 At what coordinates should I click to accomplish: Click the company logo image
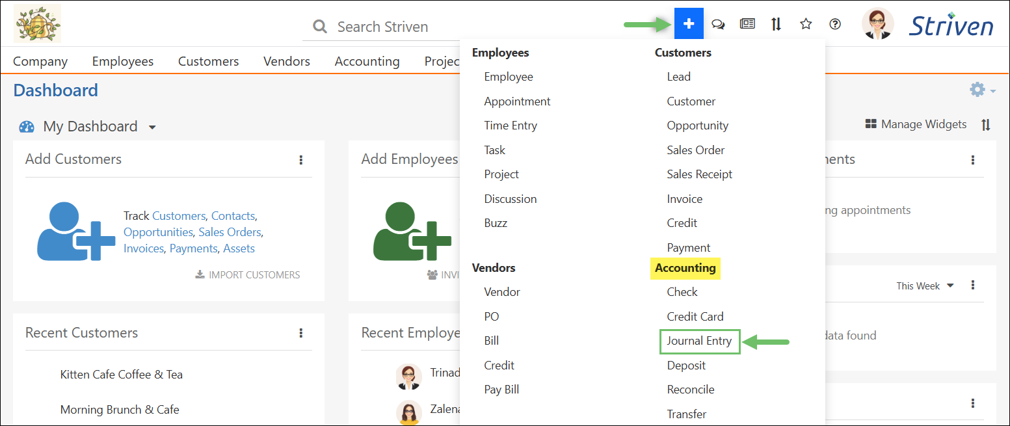pyautogui.click(x=37, y=23)
